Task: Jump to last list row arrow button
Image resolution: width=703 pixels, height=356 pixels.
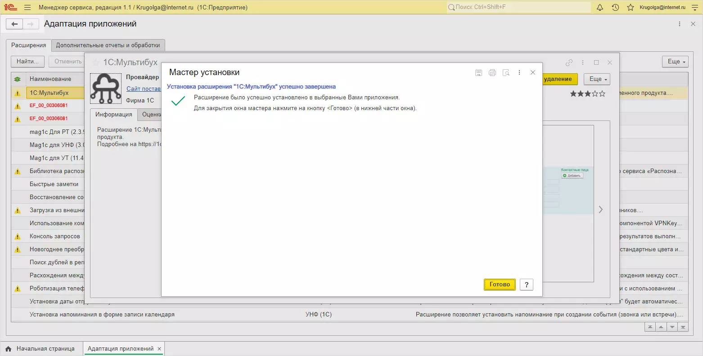Action: click(x=683, y=327)
